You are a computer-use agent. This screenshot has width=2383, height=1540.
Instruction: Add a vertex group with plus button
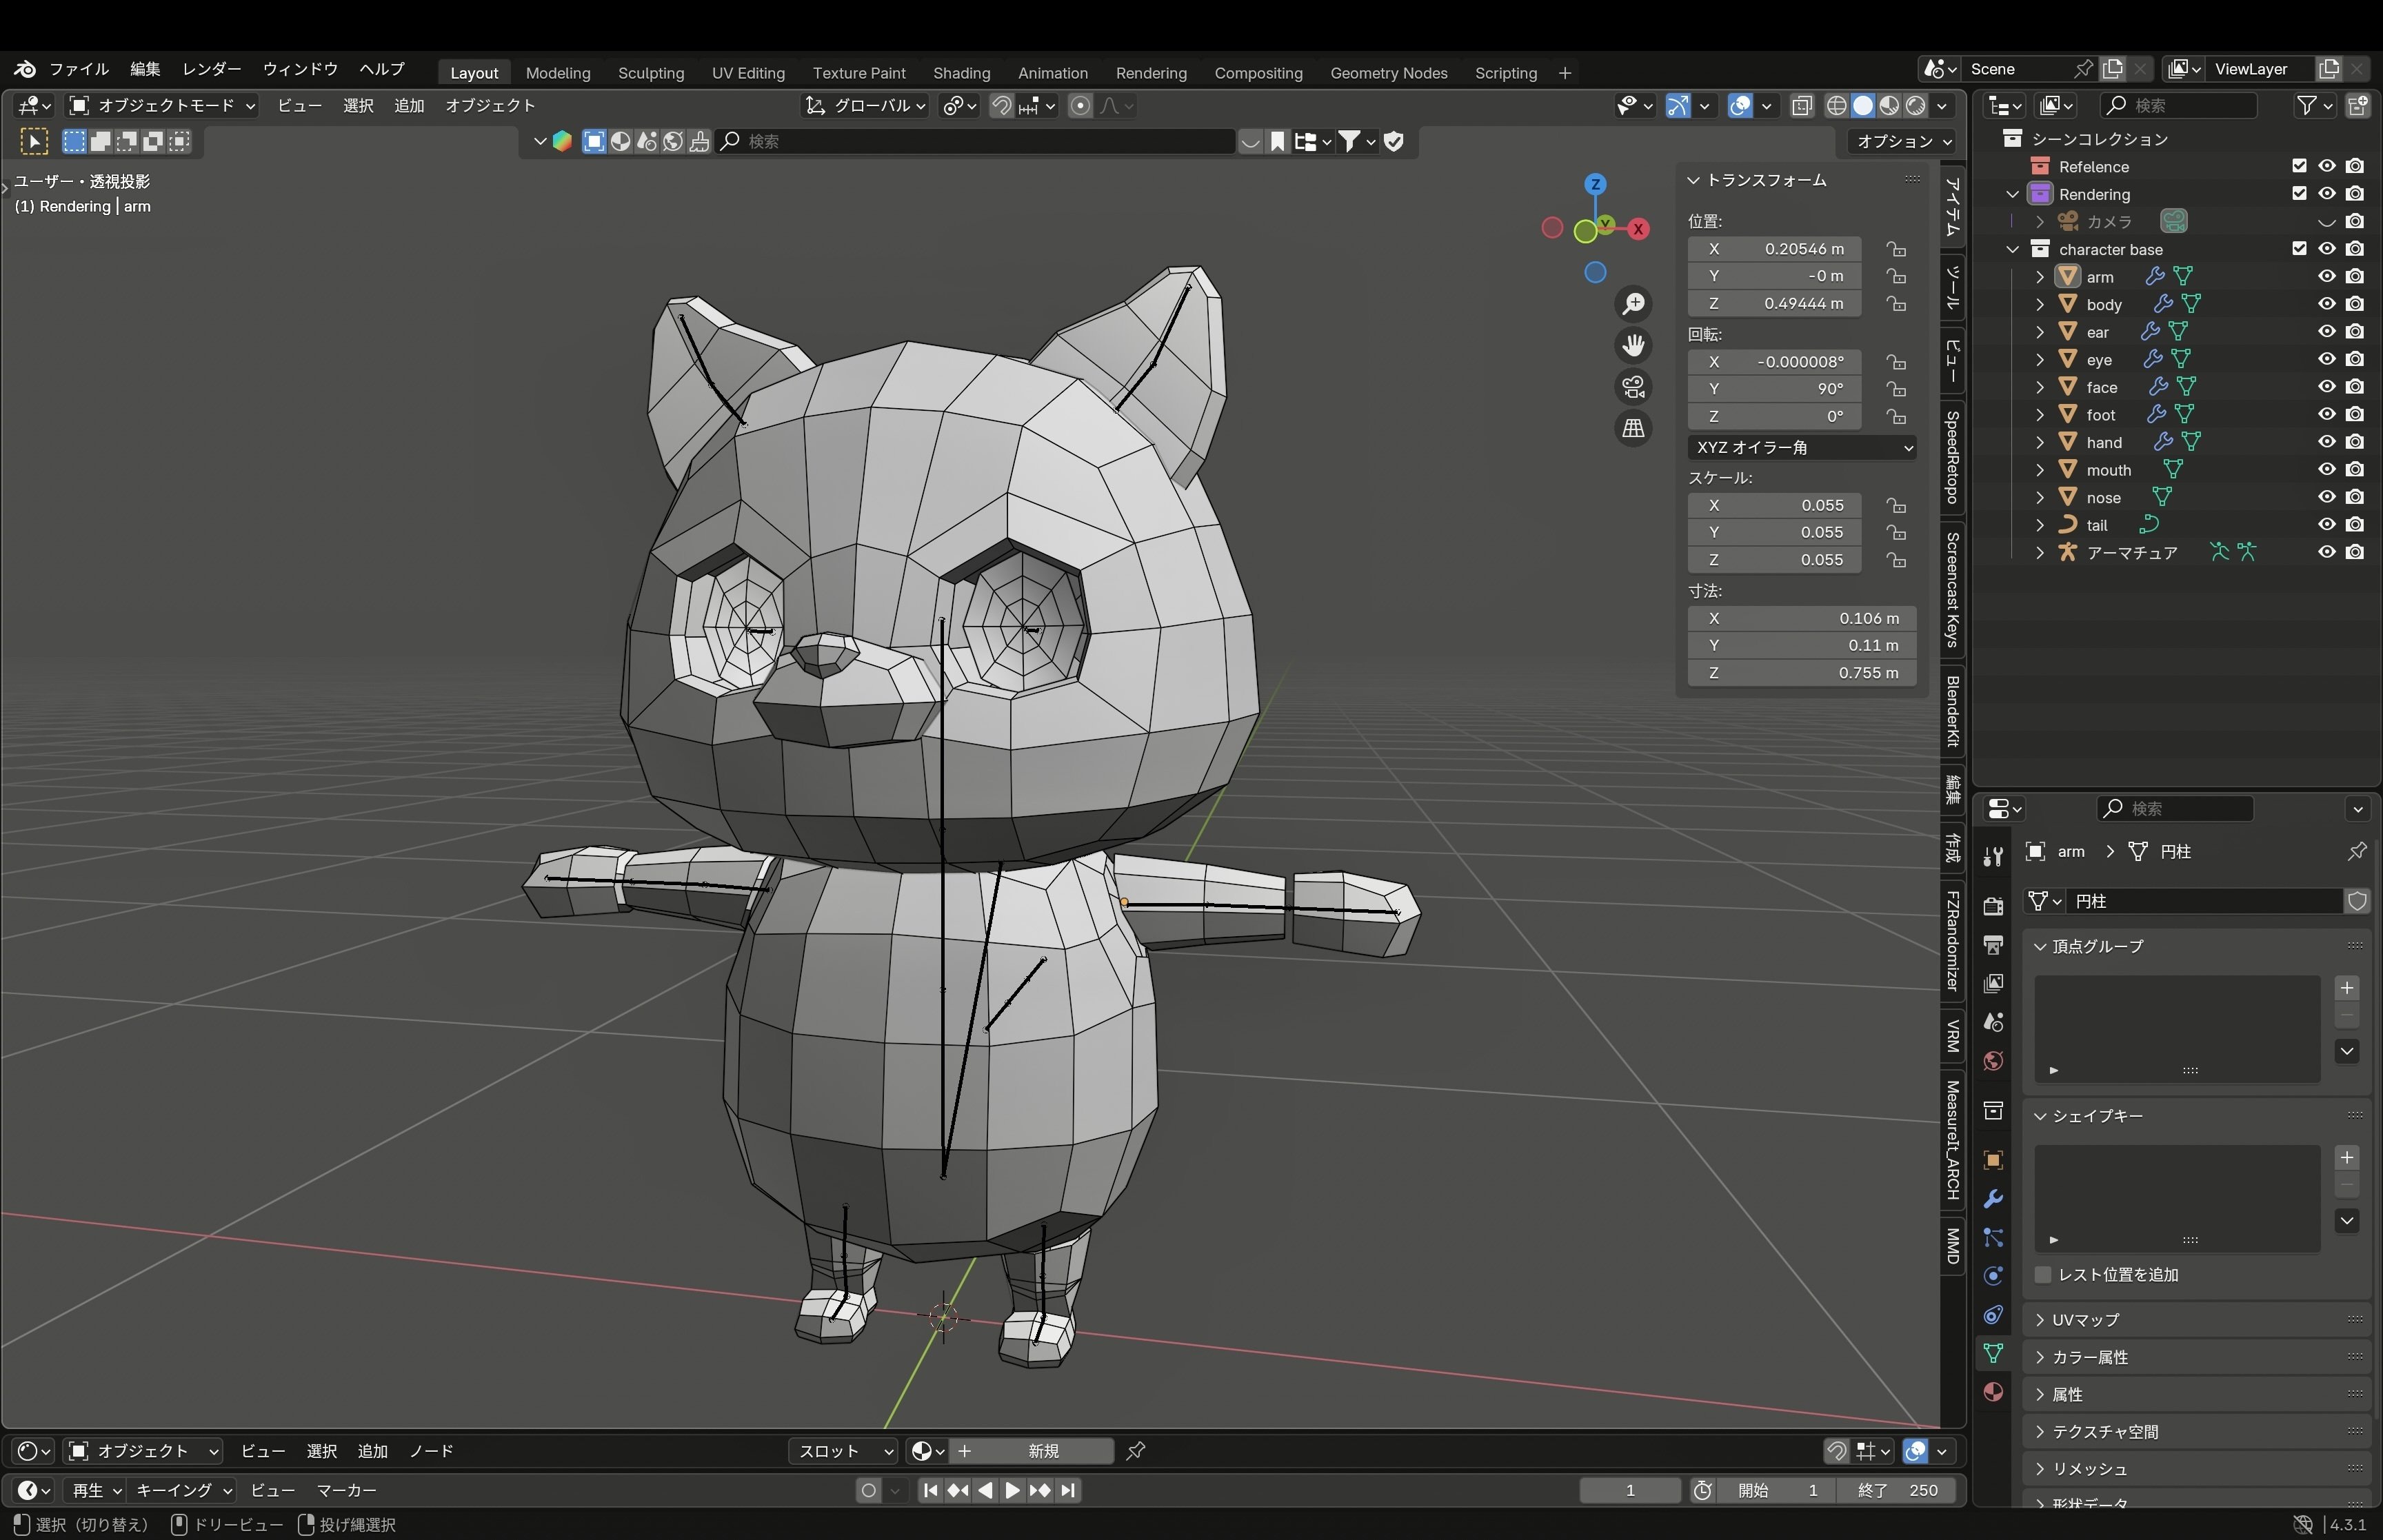coord(2347,988)
